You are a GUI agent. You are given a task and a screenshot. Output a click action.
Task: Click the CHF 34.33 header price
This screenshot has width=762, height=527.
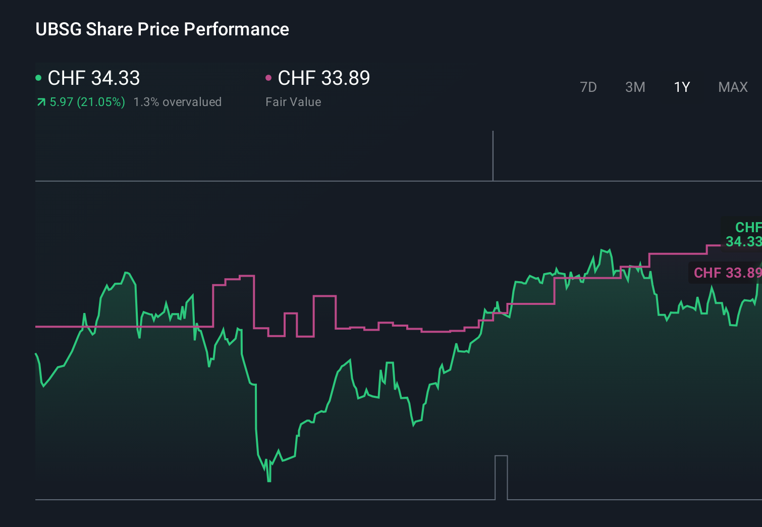93,78
